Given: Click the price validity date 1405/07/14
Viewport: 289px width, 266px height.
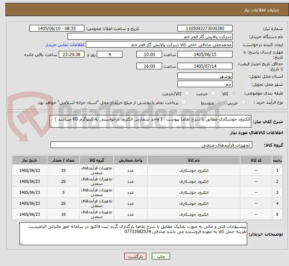Looking at the screenshot, I should [205, 66].
